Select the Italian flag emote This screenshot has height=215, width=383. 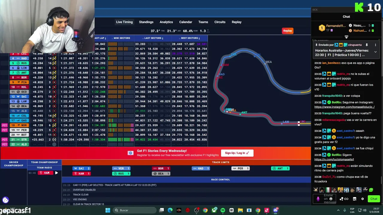[328, 190]
